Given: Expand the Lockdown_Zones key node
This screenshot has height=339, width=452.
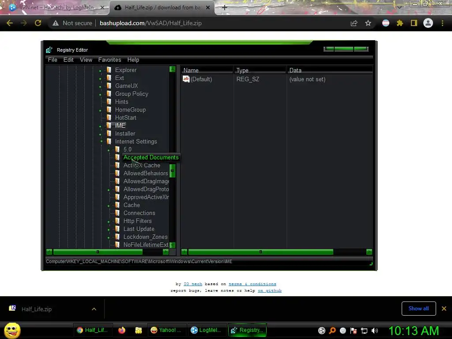Looking at the screenshot, I should (x=109, y=237).
